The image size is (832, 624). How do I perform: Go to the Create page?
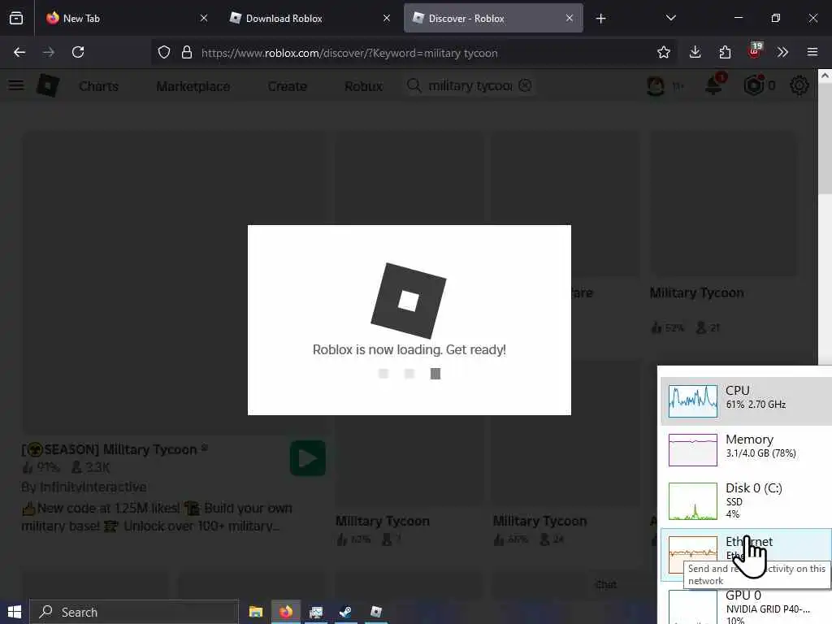pyautogui.click(x=287, y=86)
